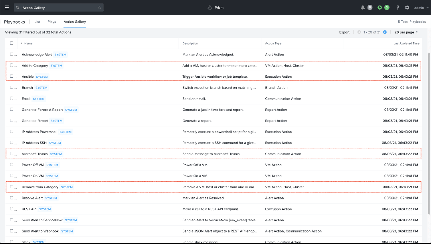Open the alerts bell icon
This screenshot has height=244, width=431.
(x=362, y=8)
